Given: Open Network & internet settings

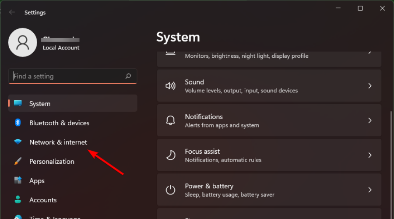Looking at the screenshot, I should [x=58, y=142].
